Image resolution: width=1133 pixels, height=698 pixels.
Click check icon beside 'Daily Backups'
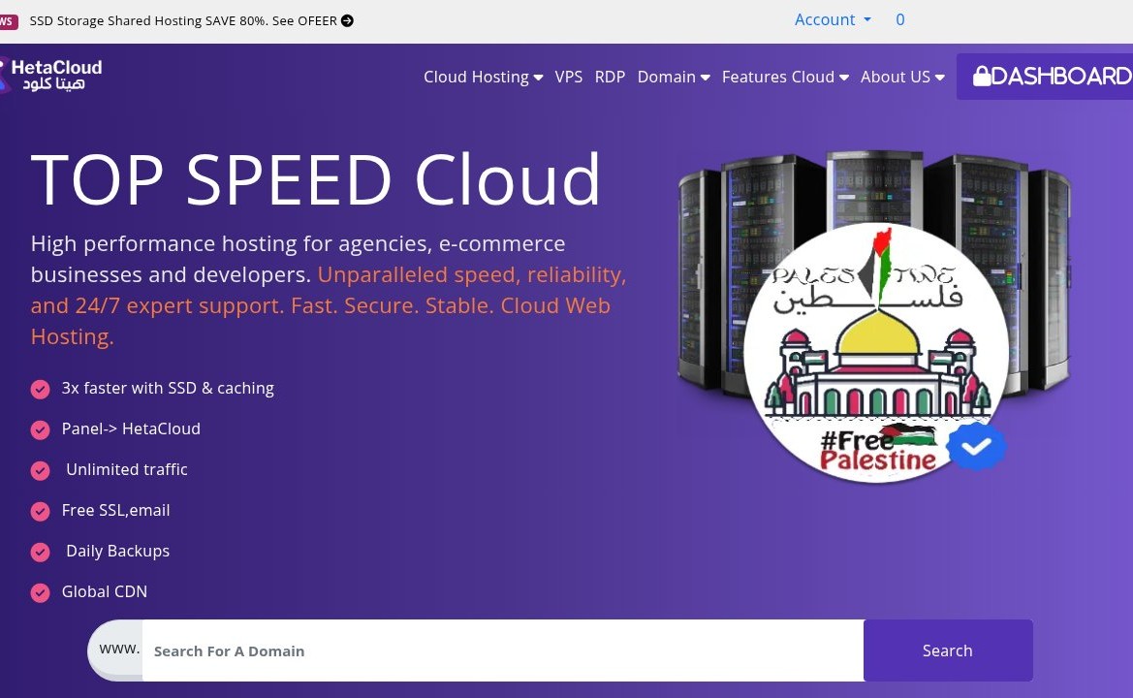[41, 552]
